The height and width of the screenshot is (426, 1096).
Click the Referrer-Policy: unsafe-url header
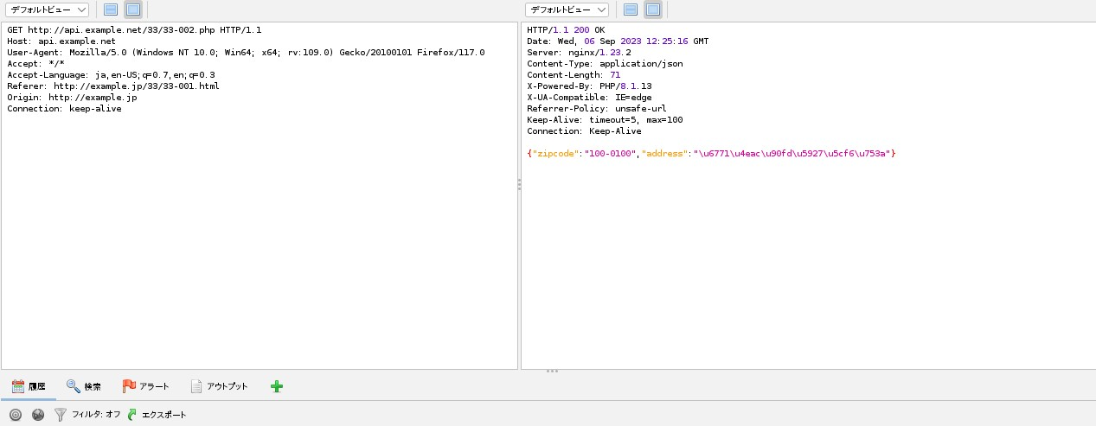(597, 109)
